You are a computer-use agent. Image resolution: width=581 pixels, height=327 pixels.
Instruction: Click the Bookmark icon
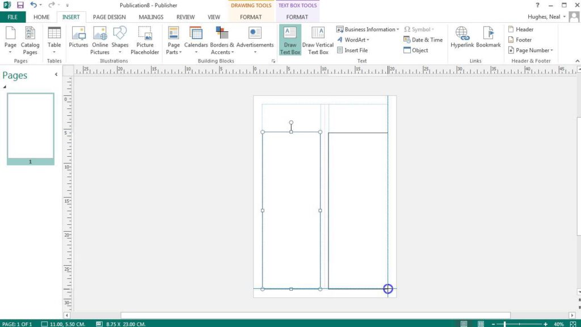[488, 38]
